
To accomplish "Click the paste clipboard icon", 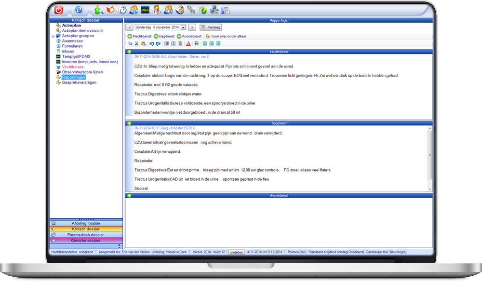I will click(143, 44).
